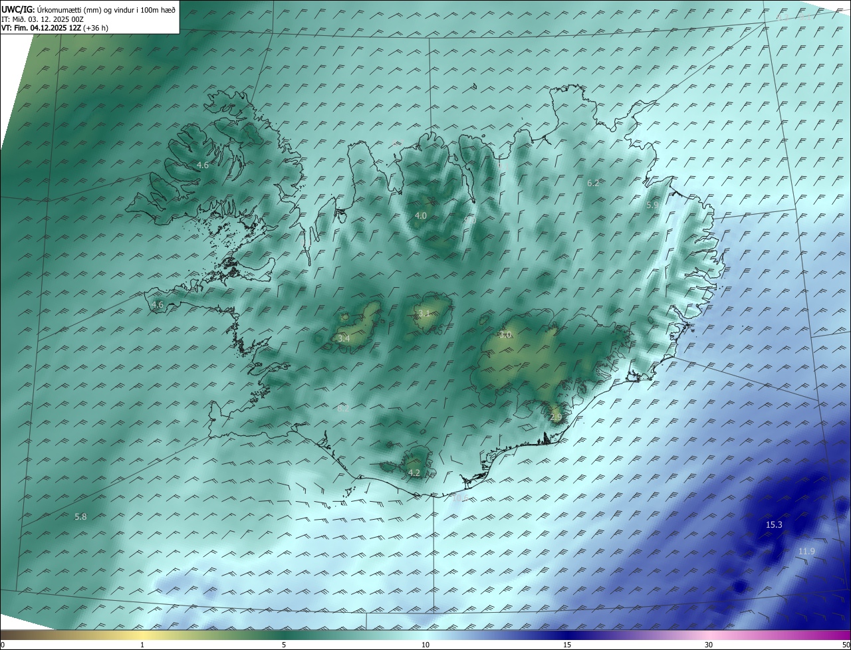Image resolution: width=851 pixels, height=650 pixels.
Task: Click the legend tick label 50
Action: (846, 645)
